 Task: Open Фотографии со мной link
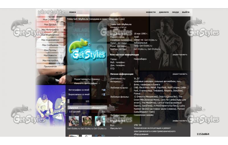coord(79,90)
